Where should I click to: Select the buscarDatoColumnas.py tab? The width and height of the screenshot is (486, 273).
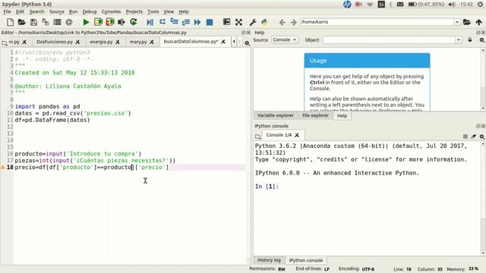[191, 42]
